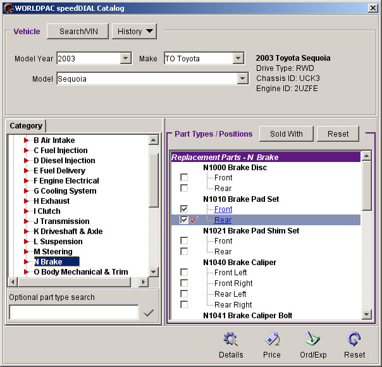Enable the Brake Caliper Front Left checkbox
The height and width of the screenshot is (367, 382).
pos(184,273)
